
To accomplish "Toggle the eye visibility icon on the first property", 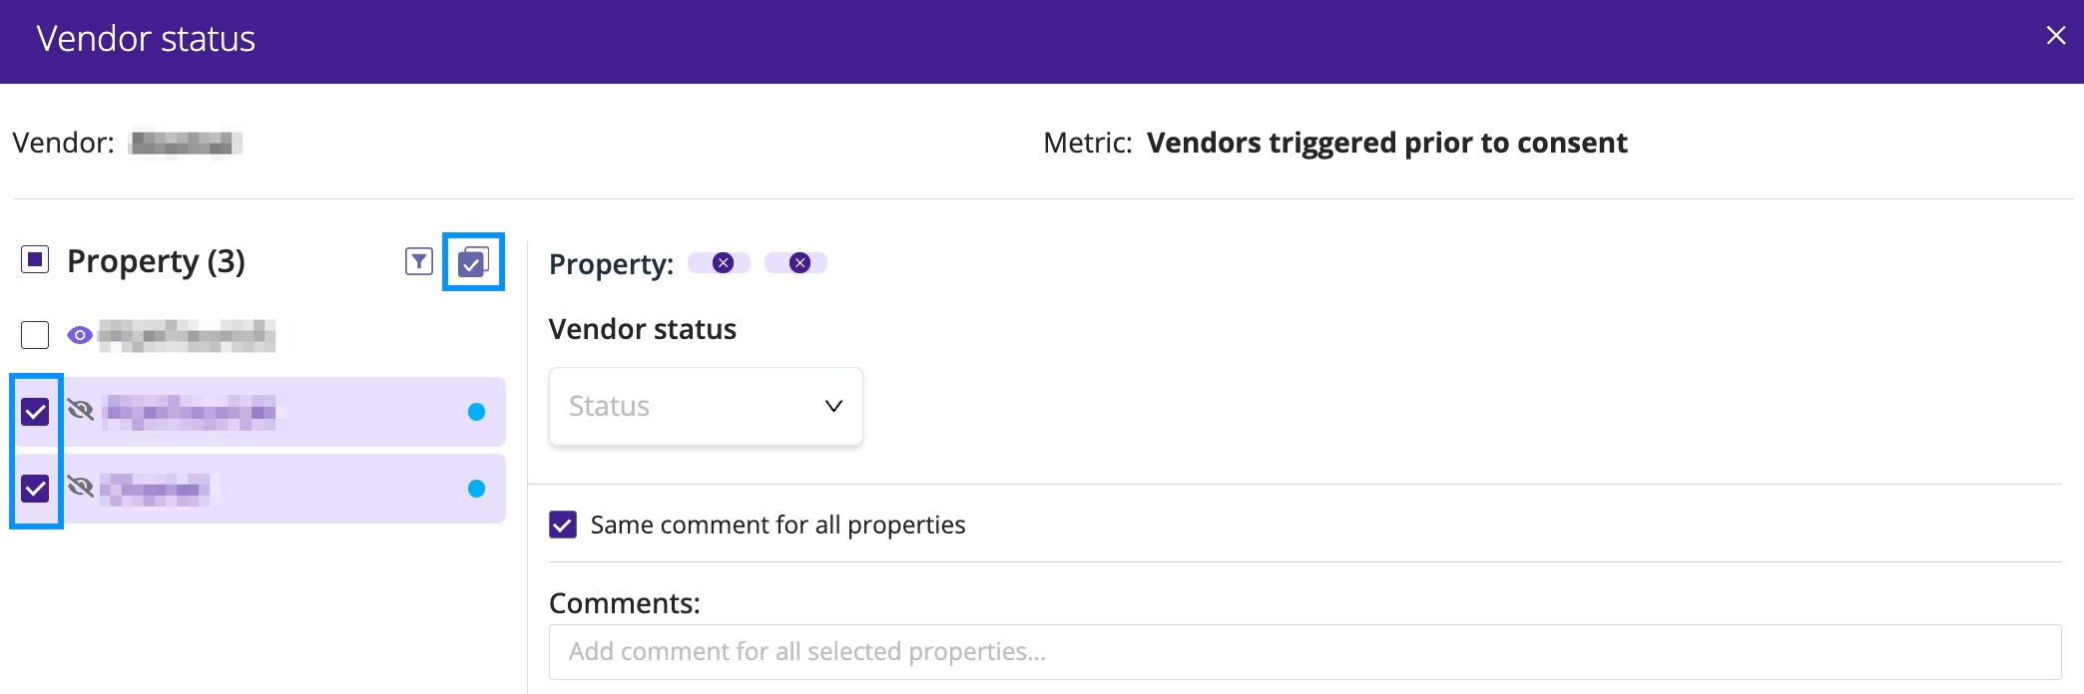I will pyautogui.click(x=79, y=336).
